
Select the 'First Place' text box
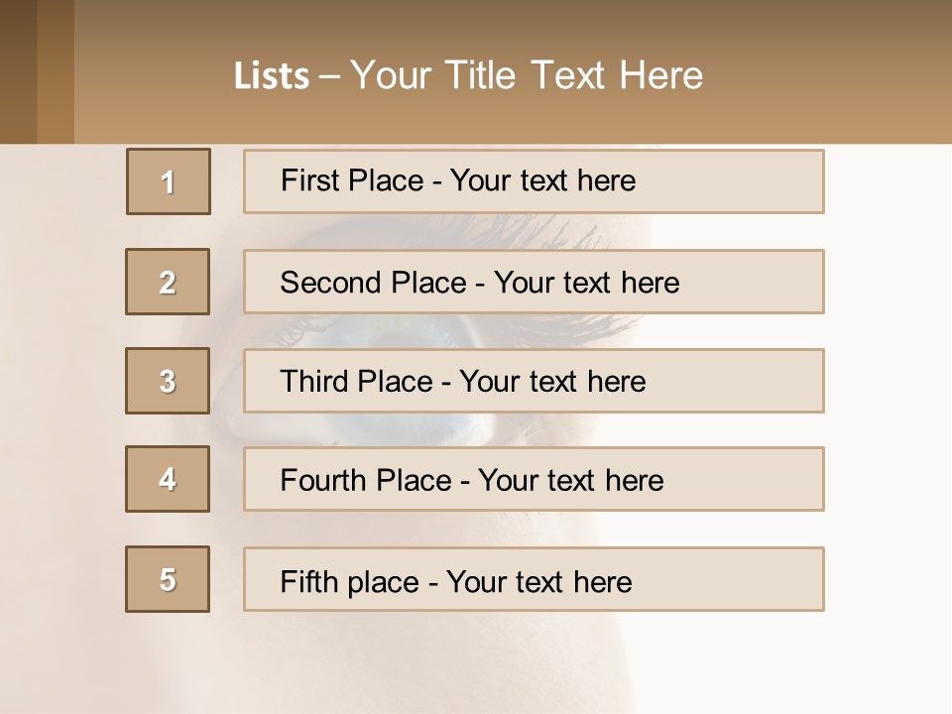[x=534, y=181]
